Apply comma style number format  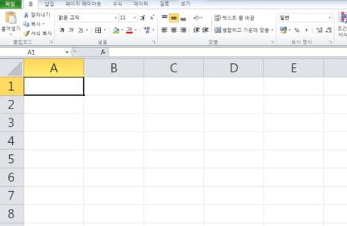click(307, 30)
